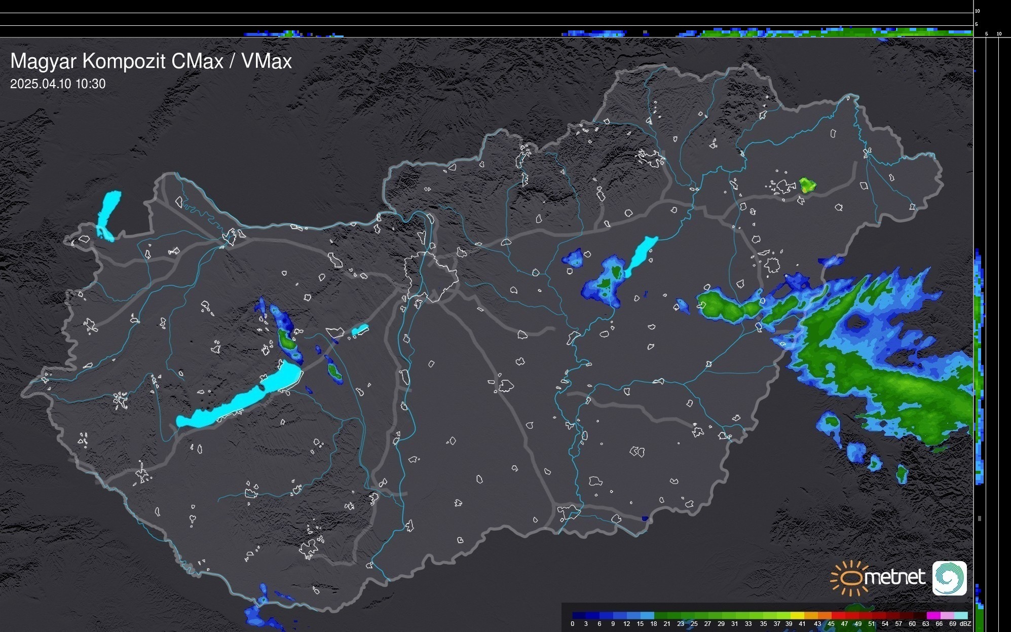Click the dBZ unit label in legend
This screenshot has height=632, width=1011.
(x=965, y=624)
